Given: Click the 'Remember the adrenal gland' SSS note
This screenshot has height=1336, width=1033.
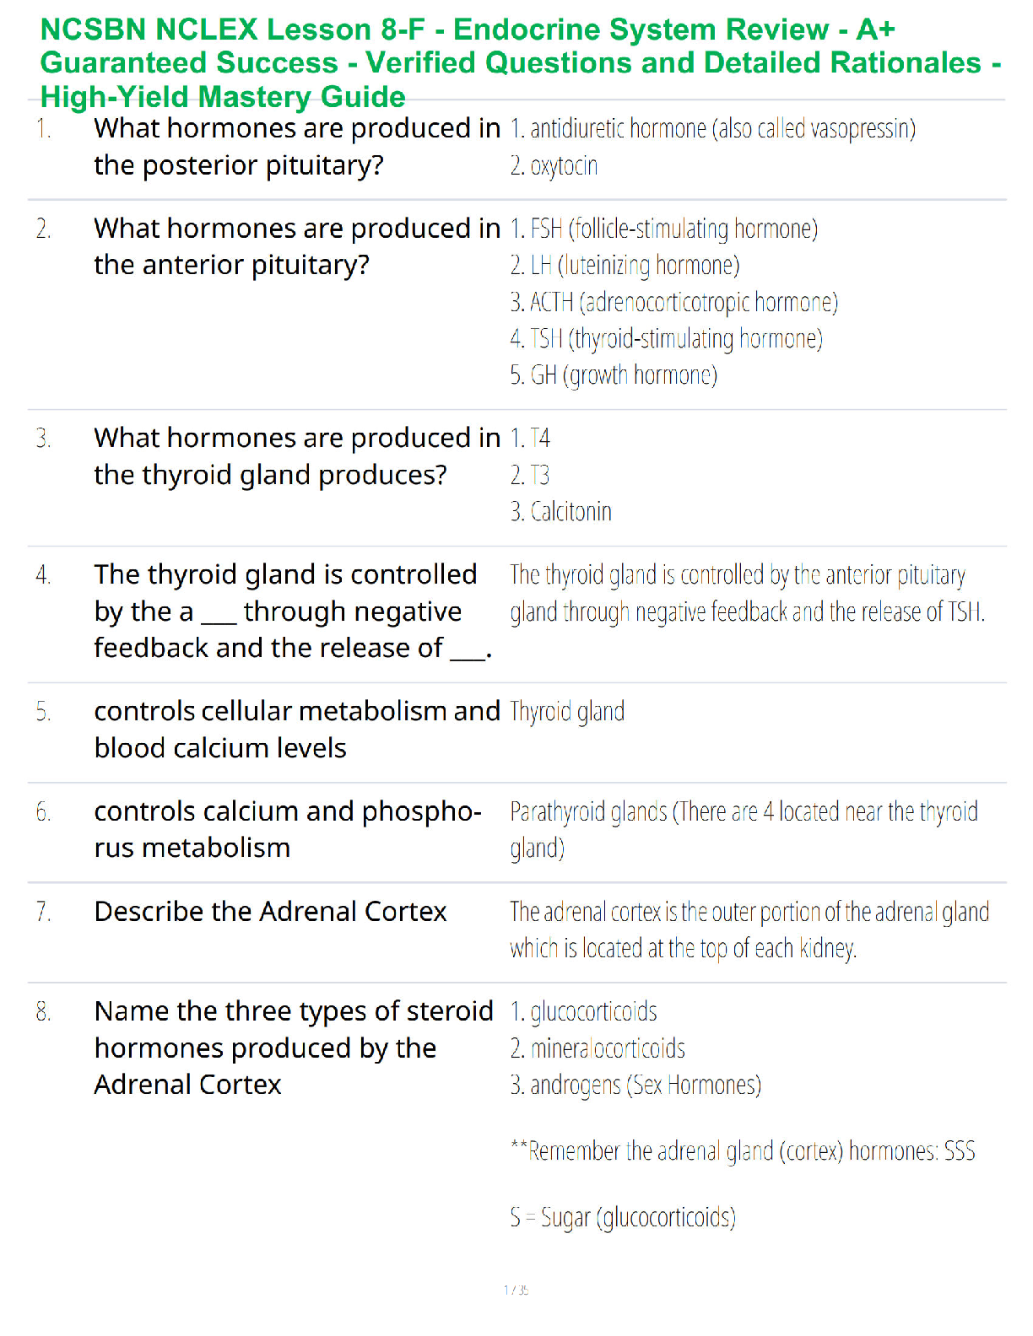Looking at the screenshot, I should 743,1151.
